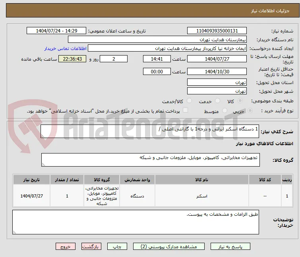Image resolution: width=300 pixels, height=257 pixels.
Task: Open 'مشاهده مدارک پیوستی (2)' attachments
Action: pos(169,247)
